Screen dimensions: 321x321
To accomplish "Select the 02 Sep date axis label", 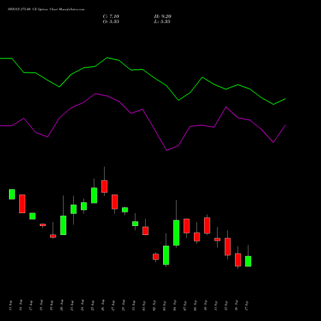I will pyautogui.click(x=154, y=306).
